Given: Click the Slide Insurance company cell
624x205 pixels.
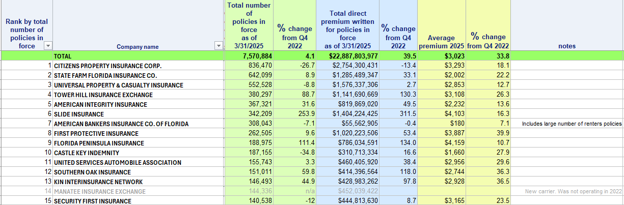Looking at the screenshot, I should point(78,114).
